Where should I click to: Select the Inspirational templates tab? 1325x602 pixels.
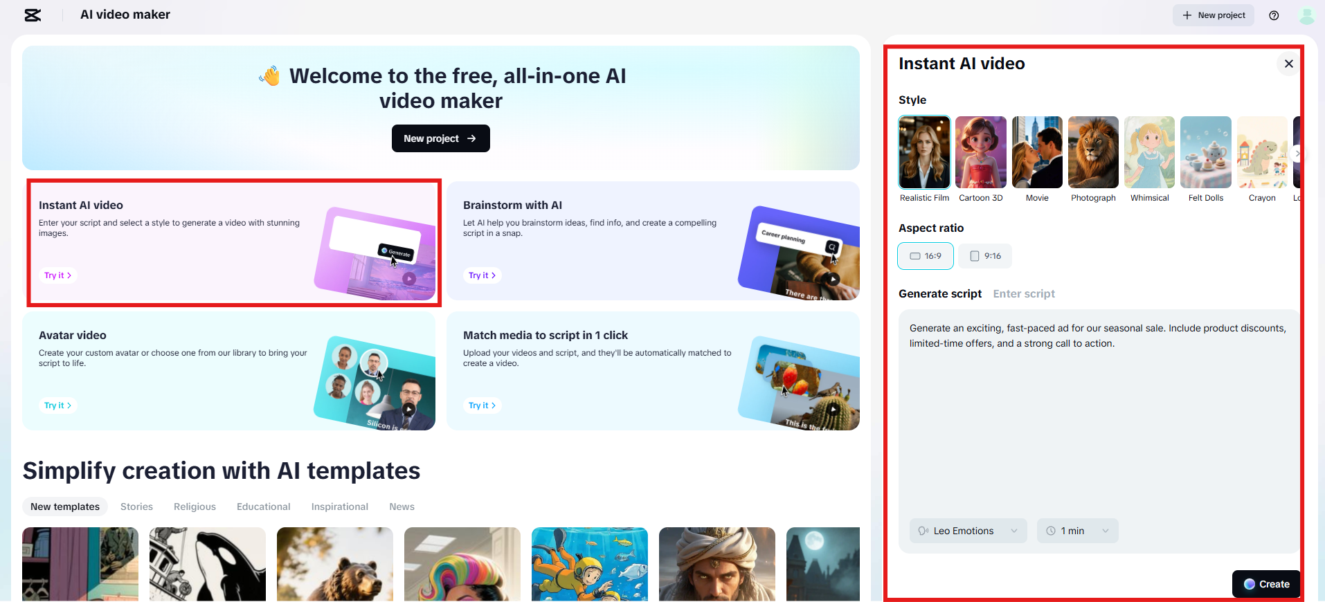(x=340, y=507)
